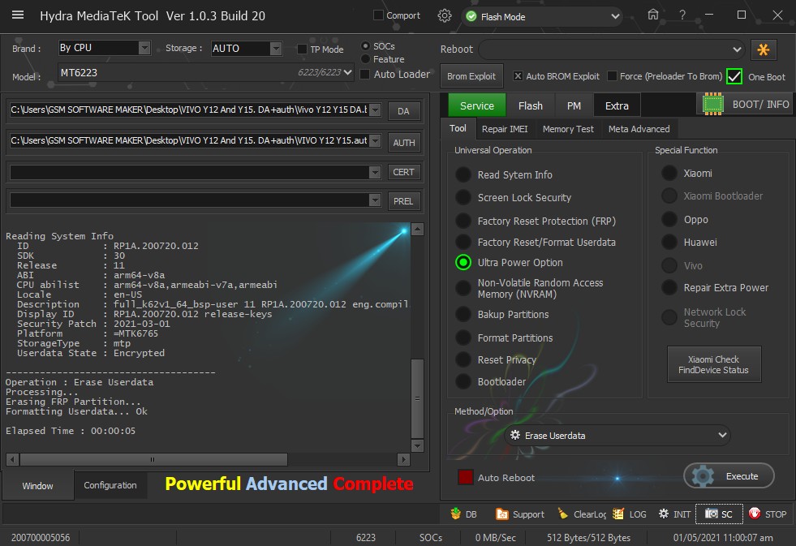Open Support icon in bottom toolbar
This screenshot has height=546, width=796.
click(501, 514)
